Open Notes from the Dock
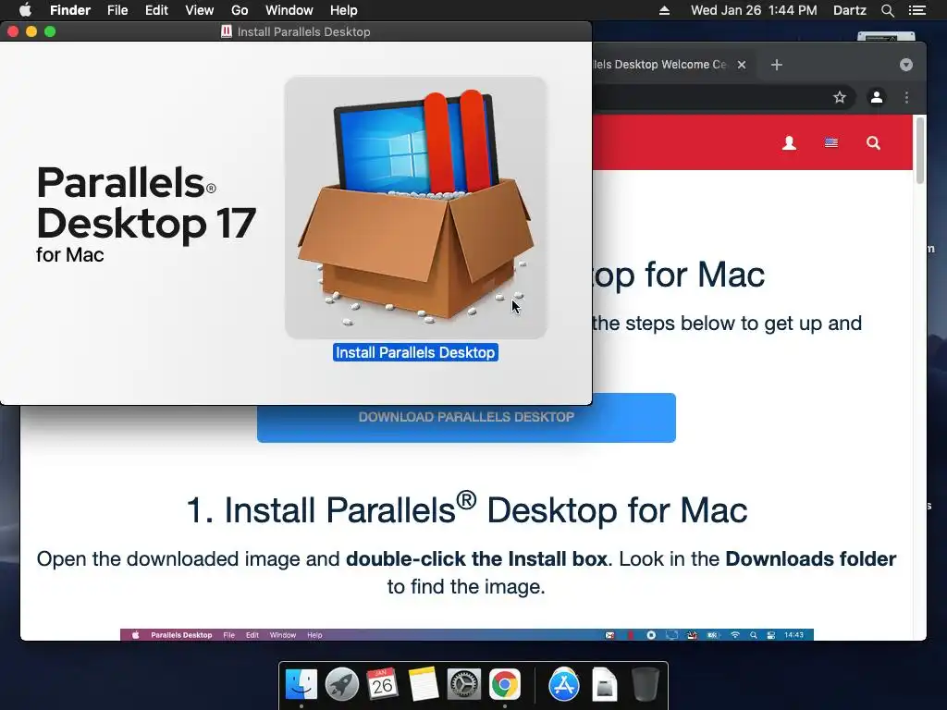This screenshot has height=710, width=947. (423, 685)
